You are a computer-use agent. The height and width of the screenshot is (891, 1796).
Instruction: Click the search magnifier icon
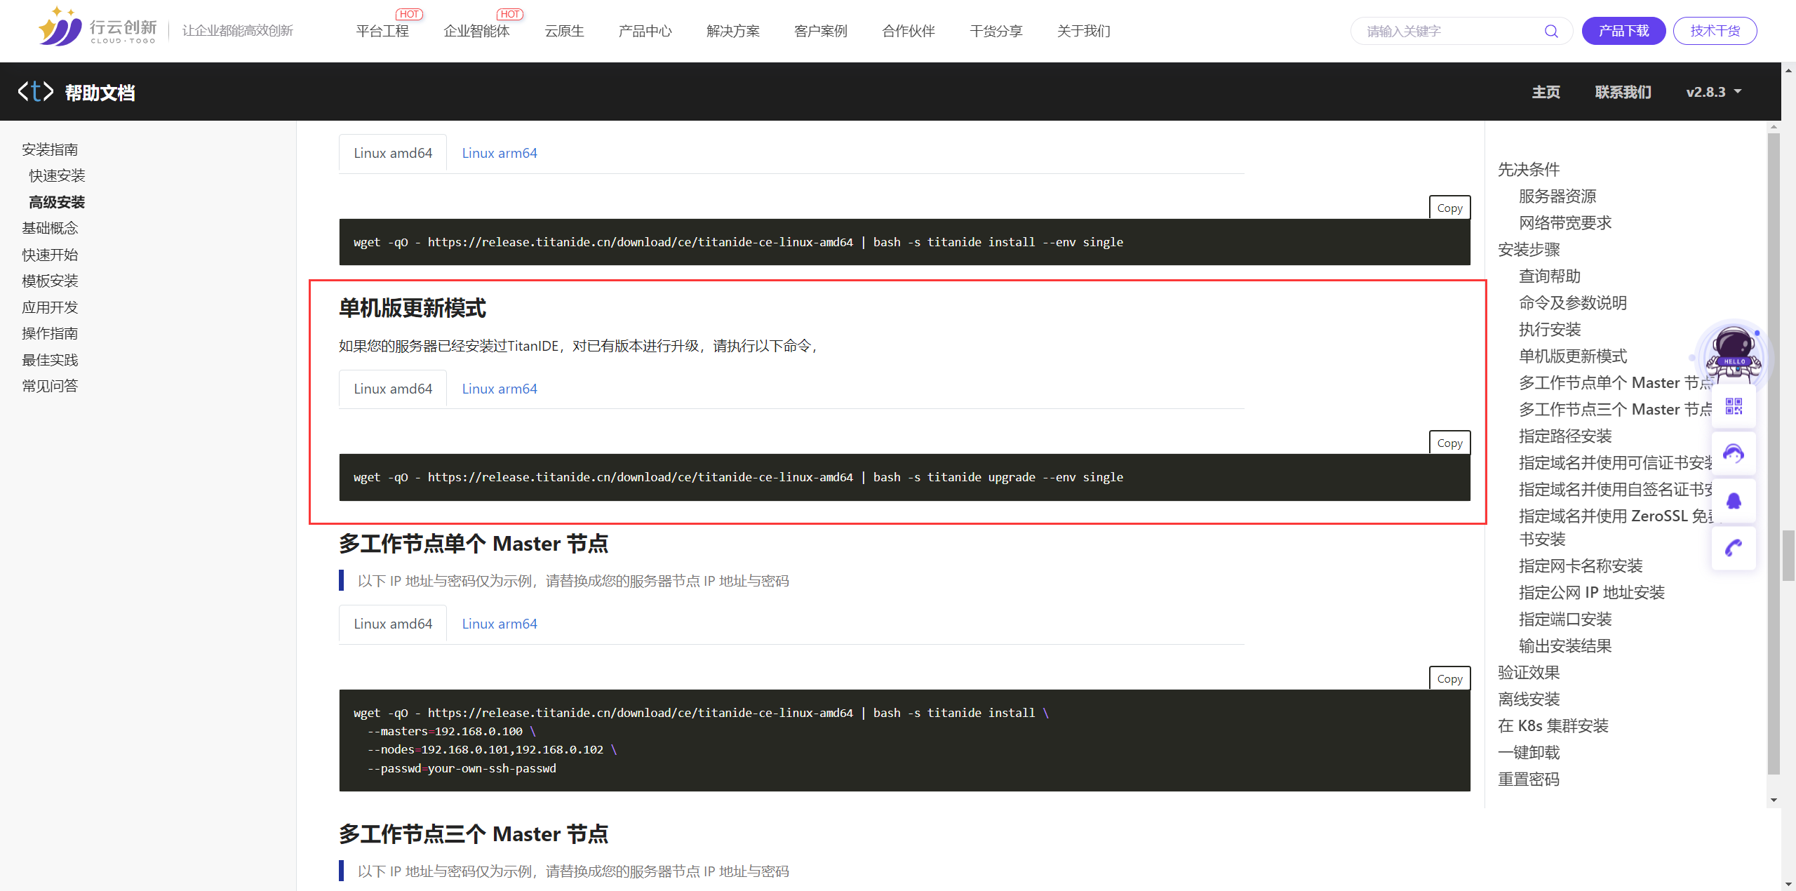(1550, 32)
